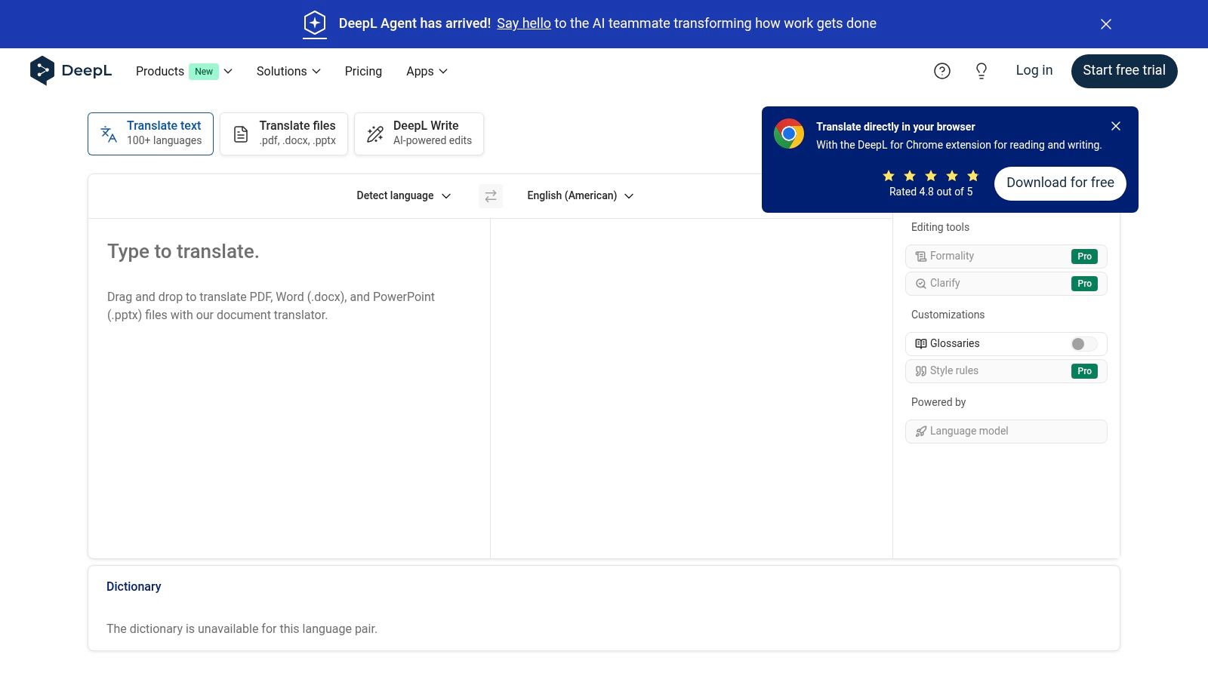The image size is (1208, 679).
Task: Open the Formality Pro editing tool
Action: [1006, 257]
